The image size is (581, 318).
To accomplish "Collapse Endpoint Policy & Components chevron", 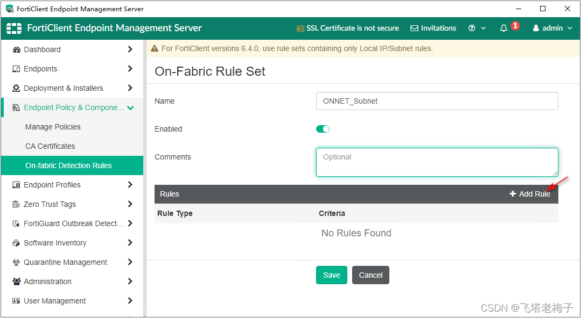I will (130, 107).
